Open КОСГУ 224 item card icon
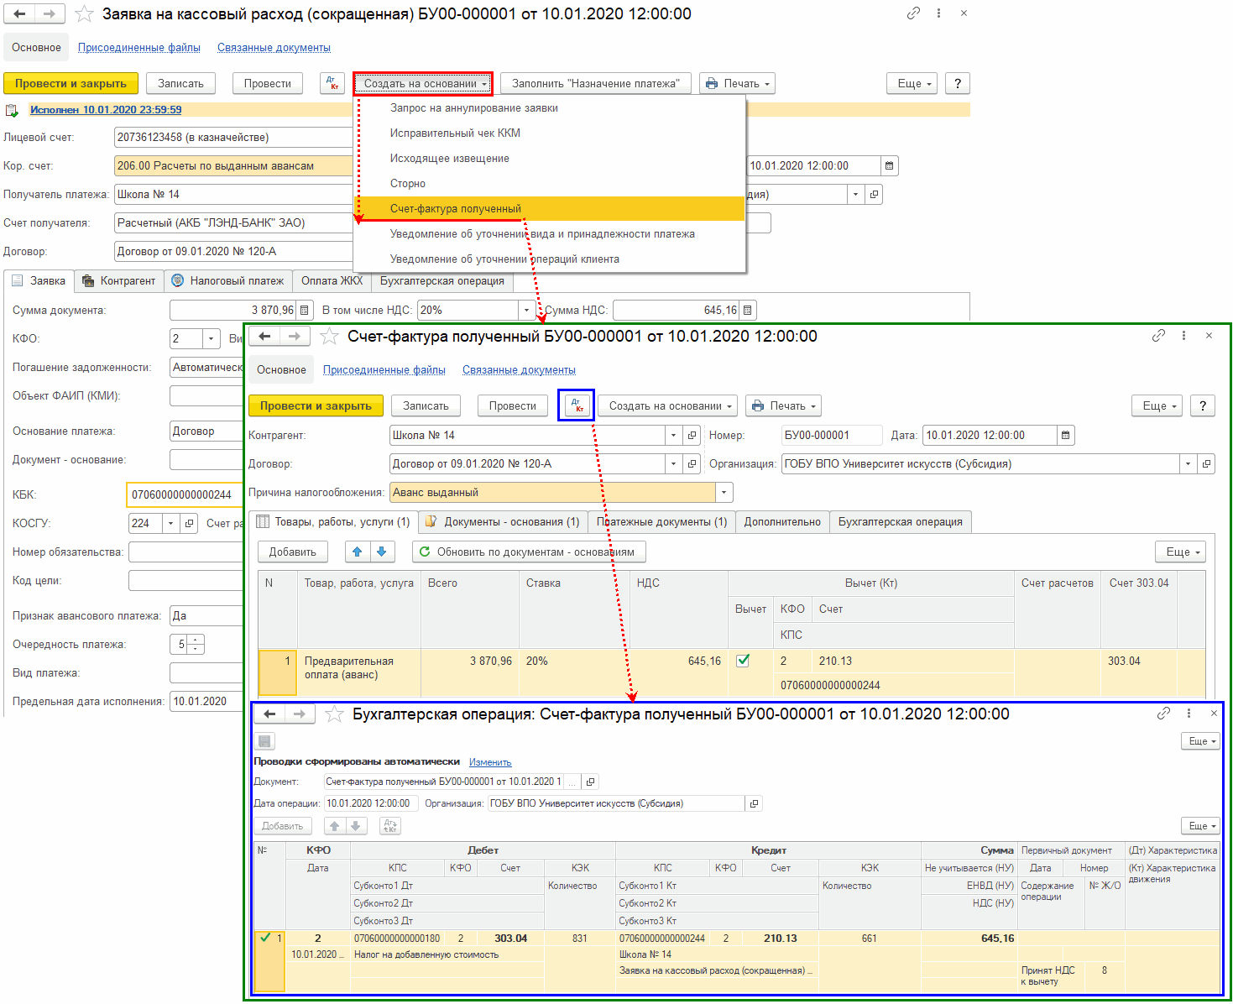The width and height of the screenshot is (1233, 1004). pos(189,523)
